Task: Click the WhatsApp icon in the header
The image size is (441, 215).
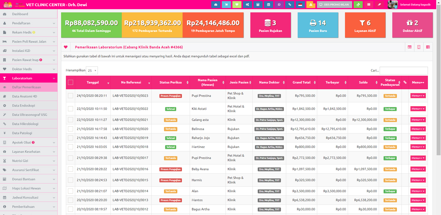Action: pyautogui.click(x=279, y=4)
